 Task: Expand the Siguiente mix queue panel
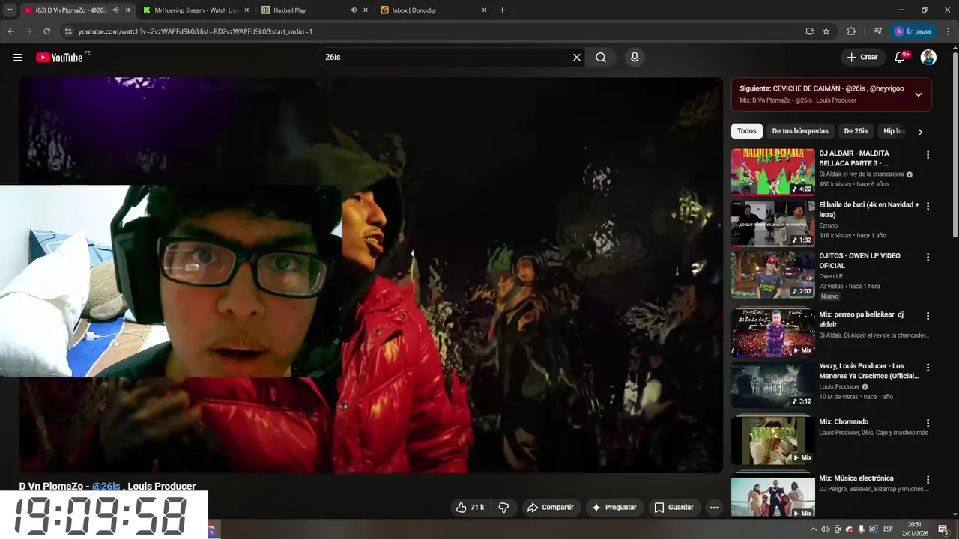click(919, 94)
